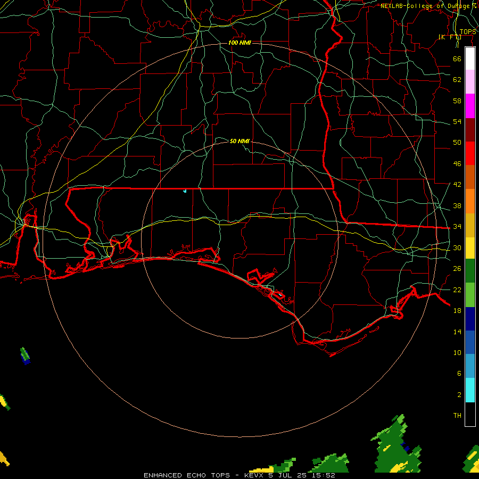Click the '62' legend value
This screenshot has width=479, height=479.
pyautogui.click(x=457, y=80)
